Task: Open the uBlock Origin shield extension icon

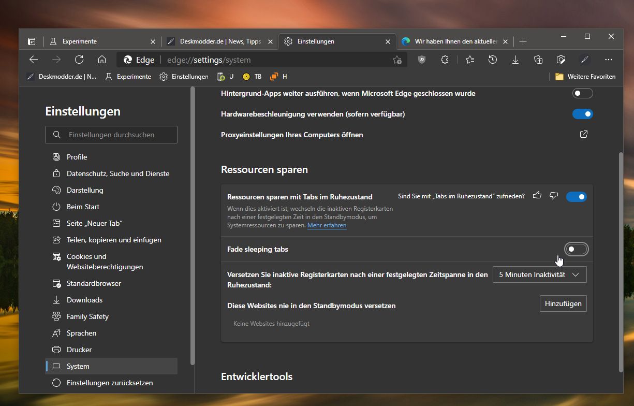Action: [x=422, y=60]
